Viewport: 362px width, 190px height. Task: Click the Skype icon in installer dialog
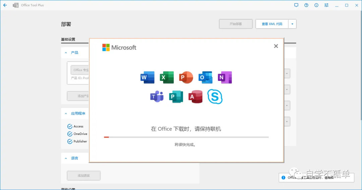tap(215, 97)
